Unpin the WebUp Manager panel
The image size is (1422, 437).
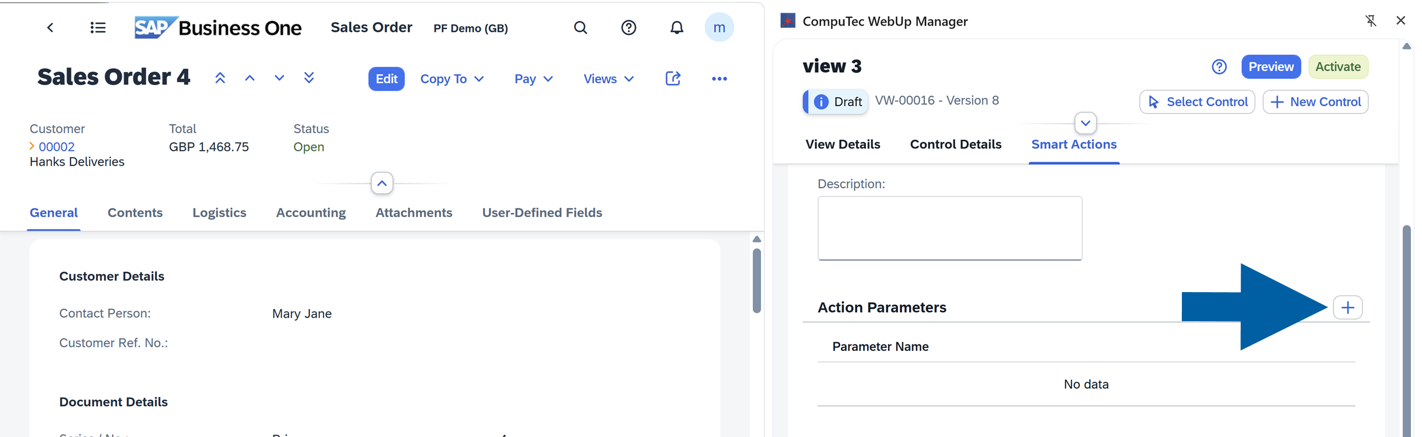coord(1371,21)
